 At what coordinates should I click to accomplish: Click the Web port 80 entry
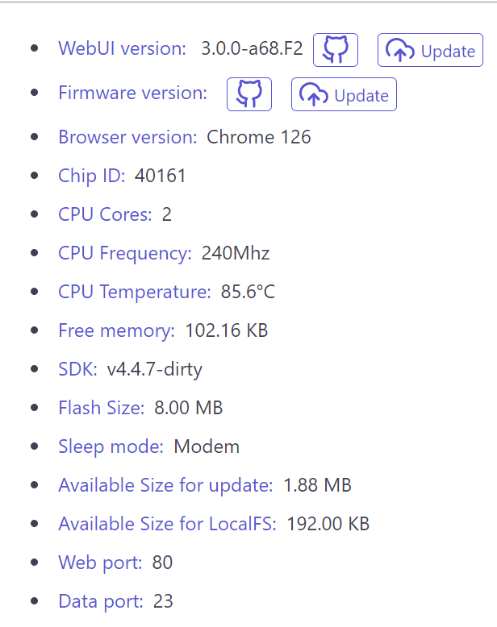click(115, 563)
